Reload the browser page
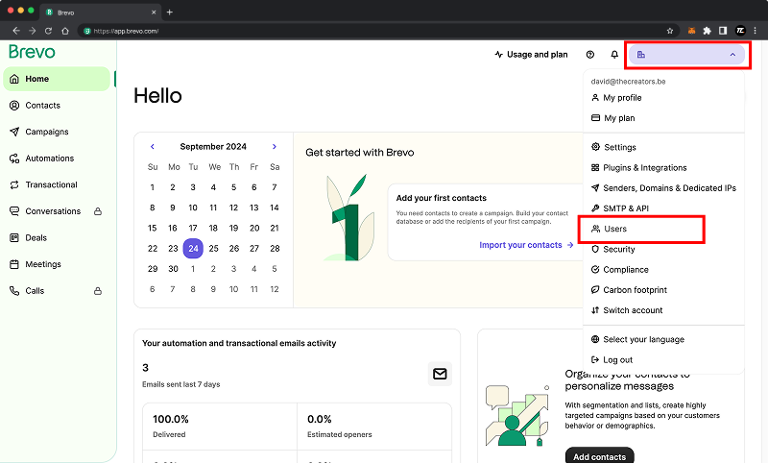The image size is (768, 464). 48,31
